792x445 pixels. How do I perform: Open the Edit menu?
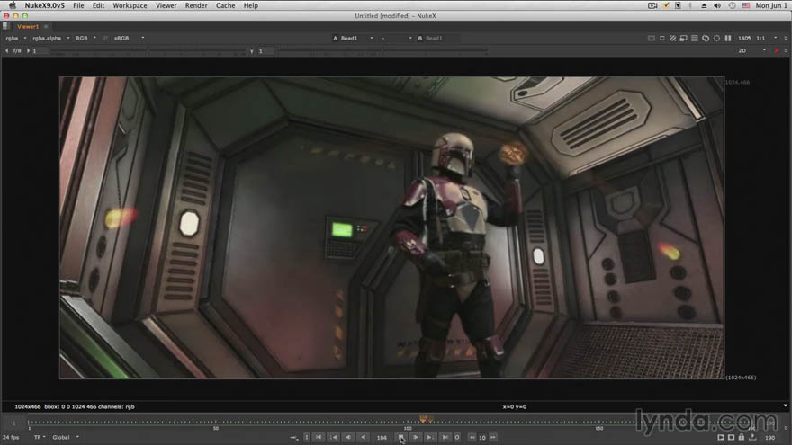click(x=98, y=5)
